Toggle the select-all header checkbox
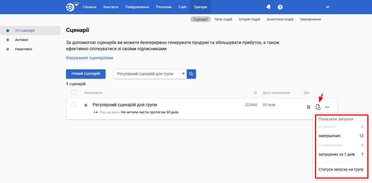The height and width of the screenshot is (183, 372). click(x=74, y=93)
